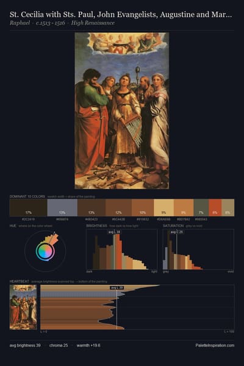The image size is (244, 366).
Task: Click the 'chroma 25' footer stat
Action: pos(59,345)
